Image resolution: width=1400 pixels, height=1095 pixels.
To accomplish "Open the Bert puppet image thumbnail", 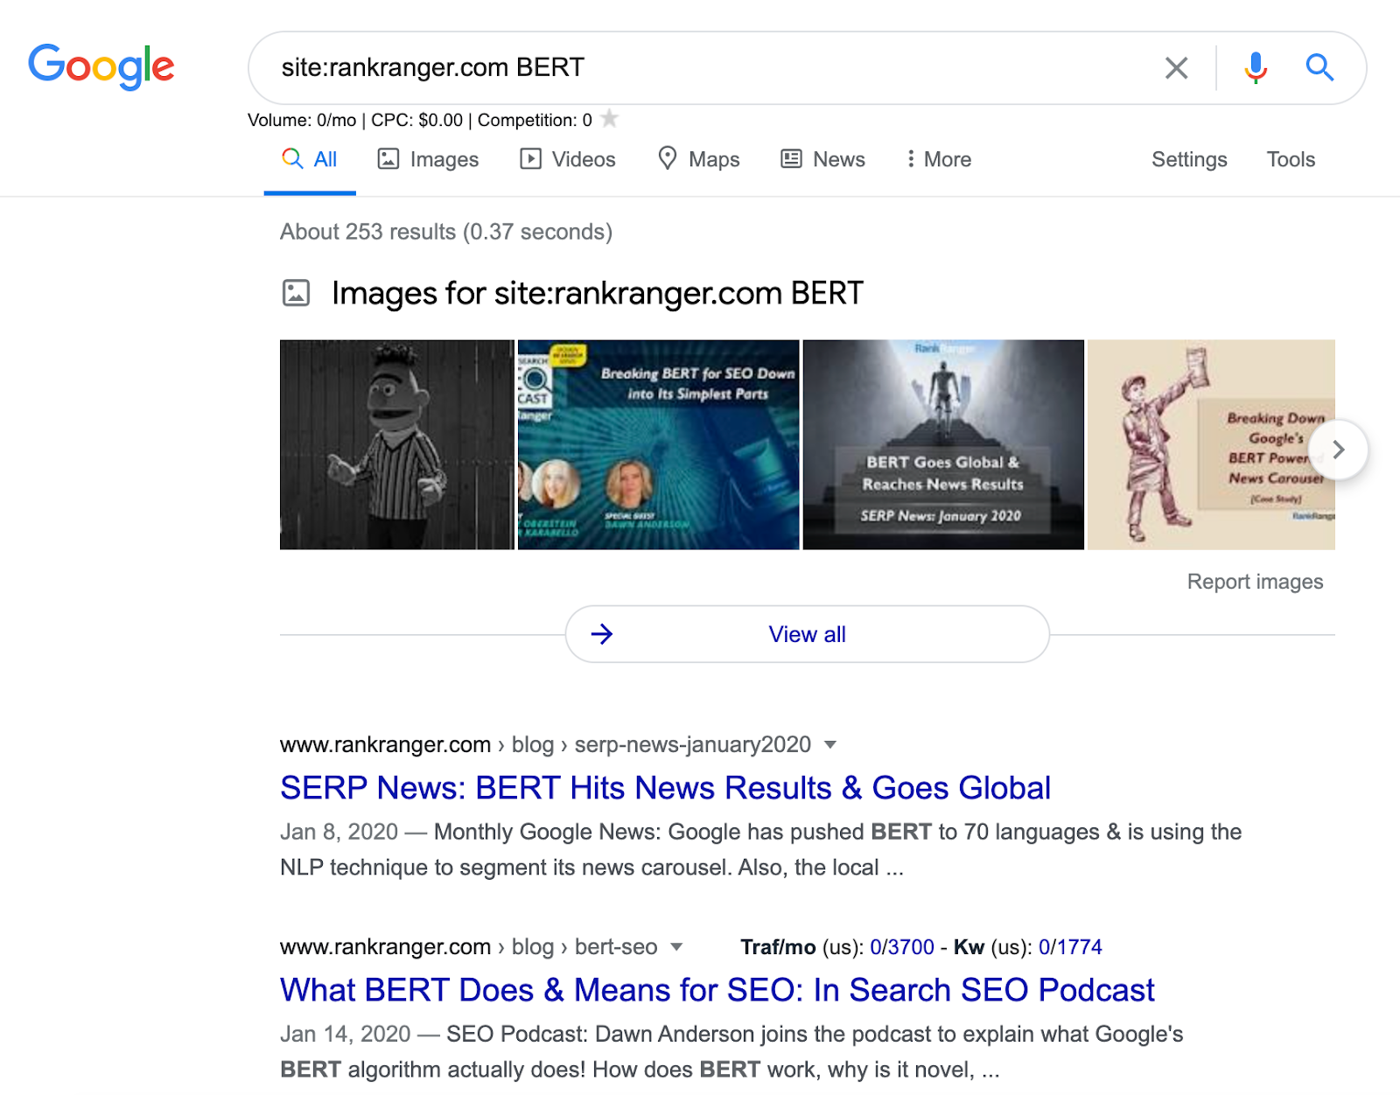I will [396, 444].
